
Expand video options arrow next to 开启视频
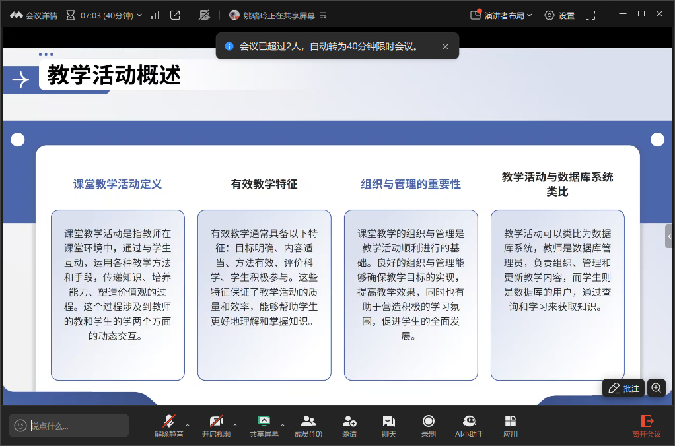(x=235, y=425)
